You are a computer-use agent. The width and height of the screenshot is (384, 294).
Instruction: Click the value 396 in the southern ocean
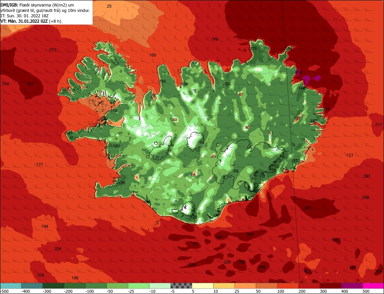coord(262,267)
